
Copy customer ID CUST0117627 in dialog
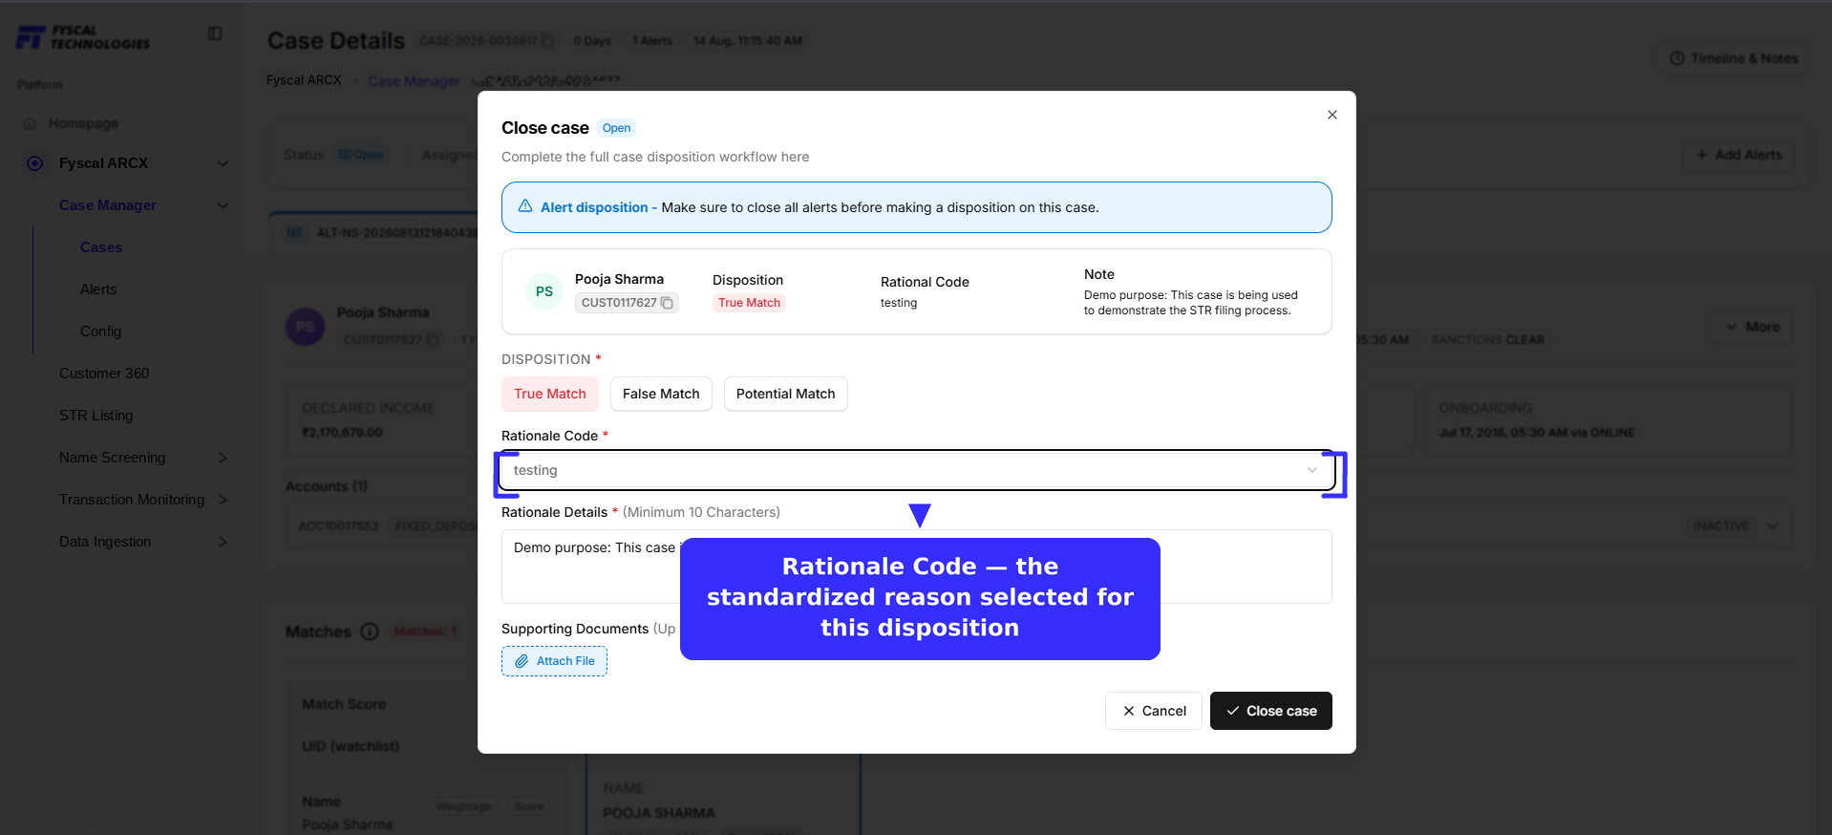[x=667, y=303]
